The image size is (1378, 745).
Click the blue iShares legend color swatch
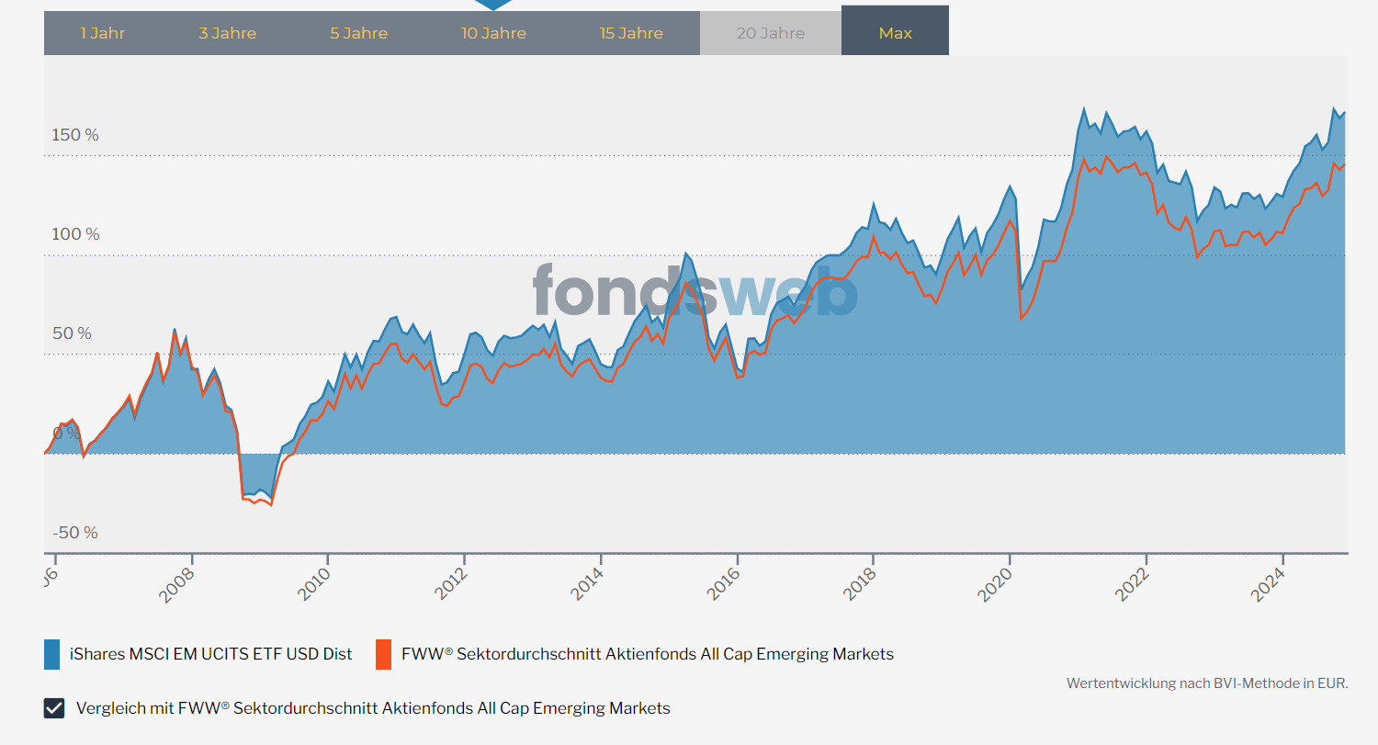click(x=52, y=654)
